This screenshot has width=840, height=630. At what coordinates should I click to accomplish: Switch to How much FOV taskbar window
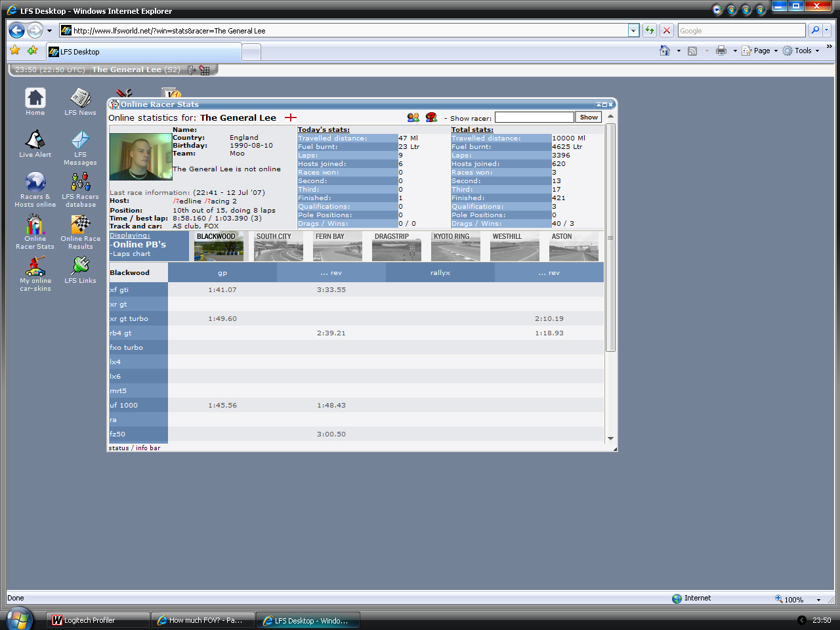click(203, 620)
